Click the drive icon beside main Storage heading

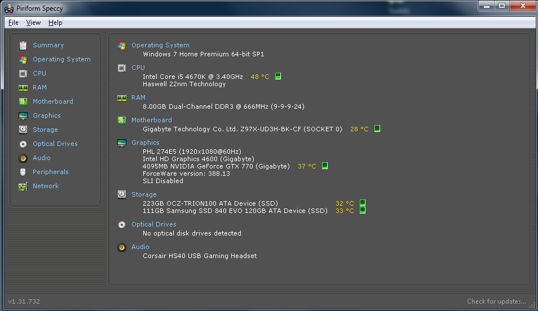(x=122, y=194)
